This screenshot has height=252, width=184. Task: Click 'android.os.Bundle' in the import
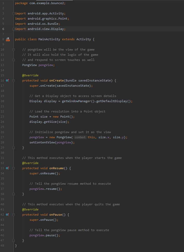tap(43, 24)
